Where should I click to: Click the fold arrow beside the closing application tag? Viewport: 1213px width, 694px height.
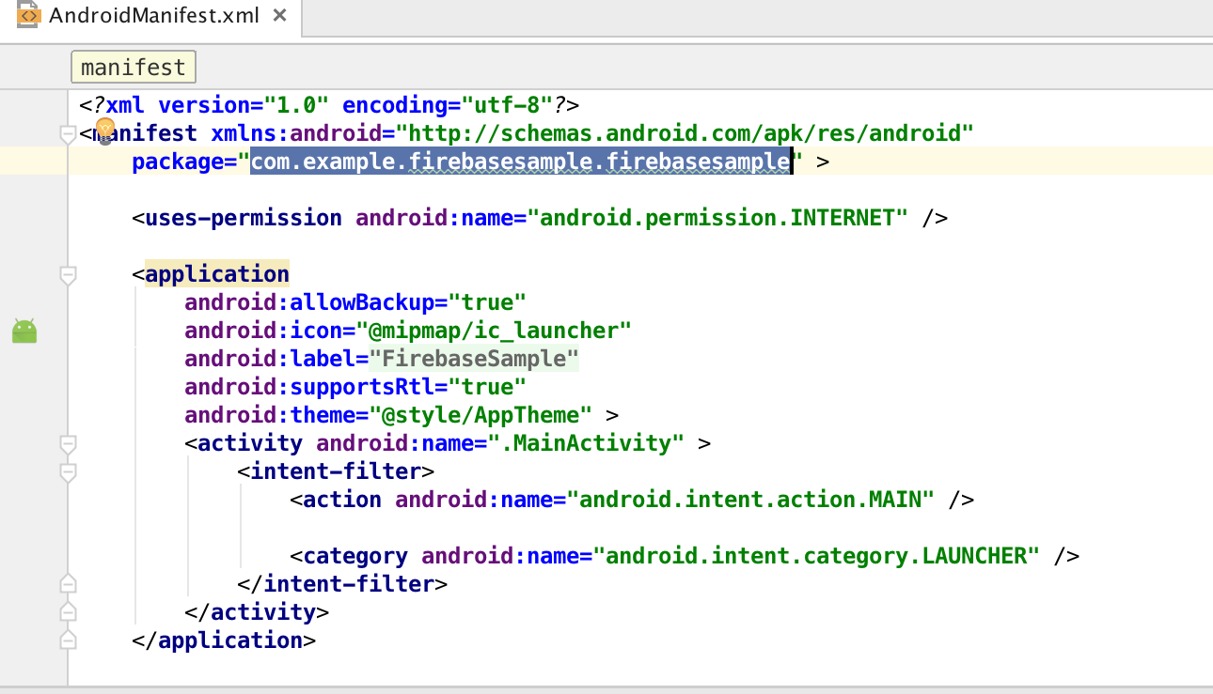tap(68, 639)
